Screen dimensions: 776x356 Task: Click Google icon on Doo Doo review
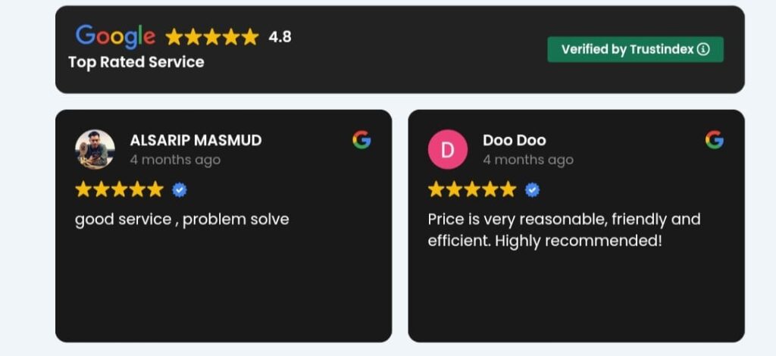[714, 139]
